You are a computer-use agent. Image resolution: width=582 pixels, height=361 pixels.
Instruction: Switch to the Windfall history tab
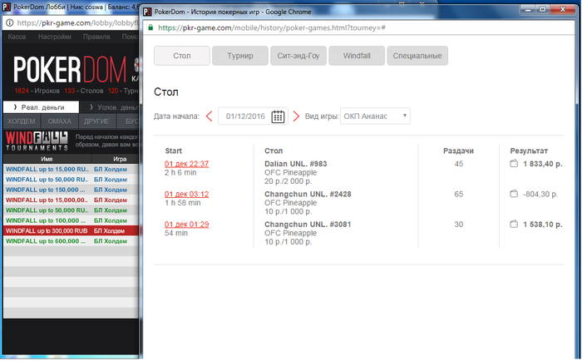(x=357, y=56)
